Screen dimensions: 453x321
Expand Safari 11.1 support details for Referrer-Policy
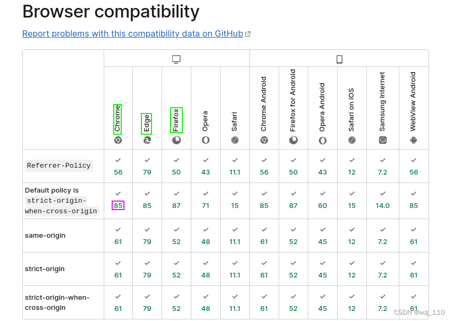(x=235, y=166)
